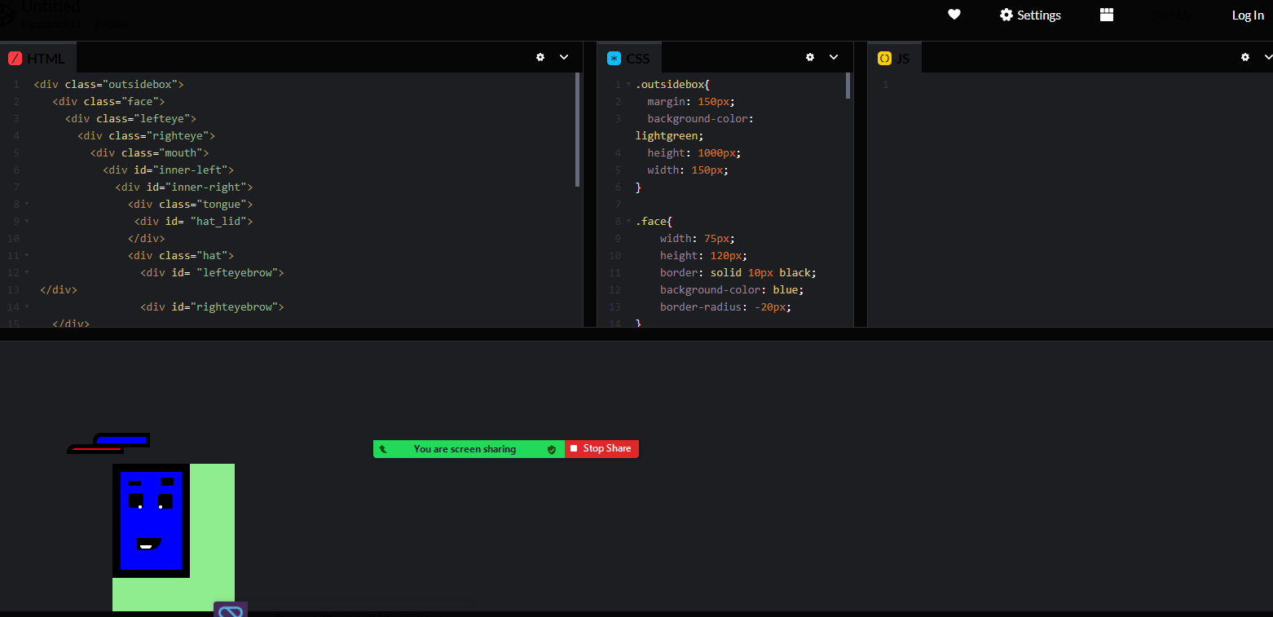Click the purple link icon at bottom
The height and width of the screenshot is (617, 1273).
pyautogui.click(x=231, y=610)
